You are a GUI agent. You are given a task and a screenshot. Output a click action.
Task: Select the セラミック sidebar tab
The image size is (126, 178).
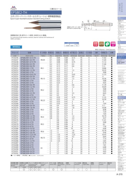click(x=122, y=33)
